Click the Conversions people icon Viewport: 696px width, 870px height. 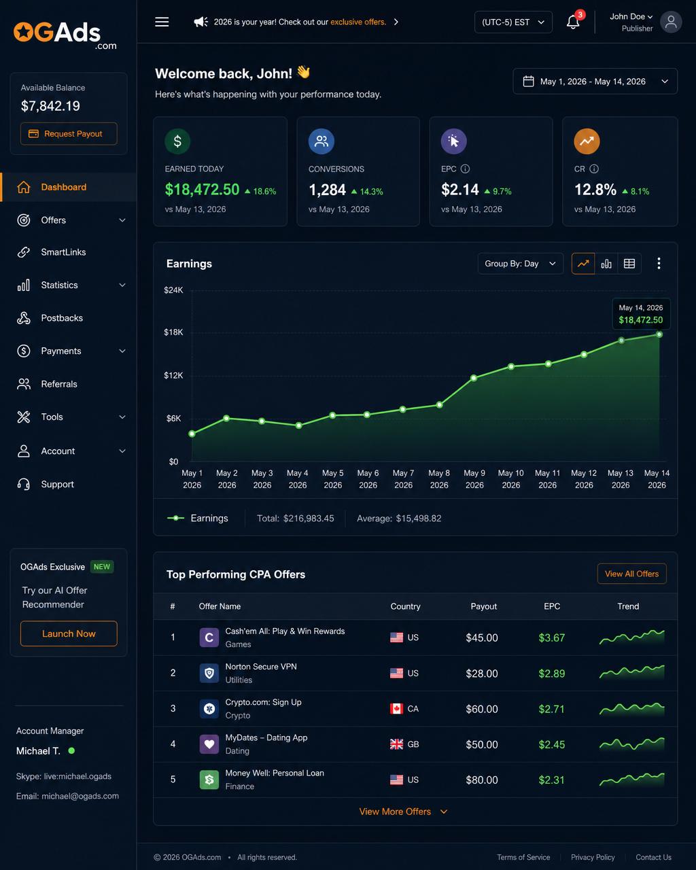tap(321, 141)
